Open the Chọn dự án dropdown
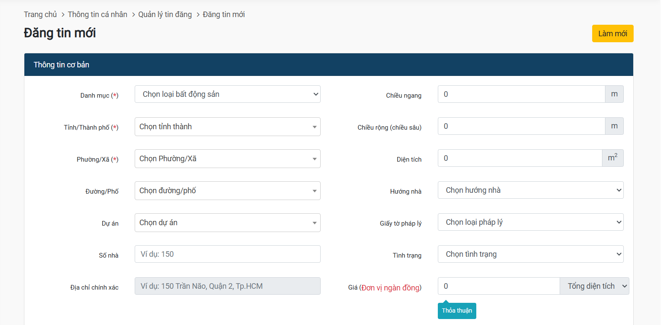Viewport: 661px width, 325px height. tap(227, 223)
